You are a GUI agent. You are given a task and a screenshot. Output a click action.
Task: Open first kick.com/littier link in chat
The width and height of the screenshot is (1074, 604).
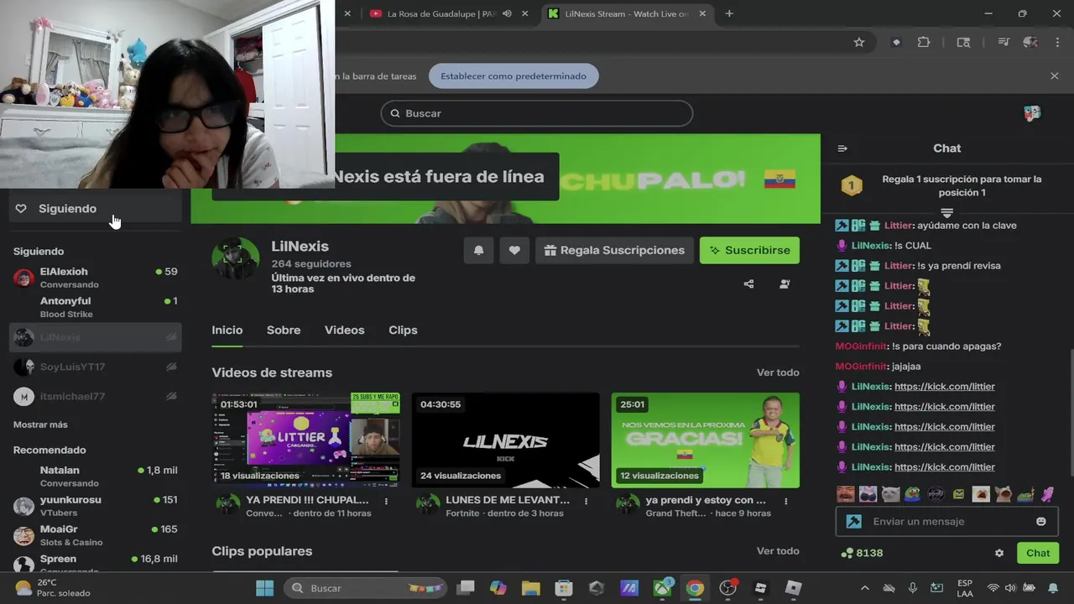tap(945, 387)
